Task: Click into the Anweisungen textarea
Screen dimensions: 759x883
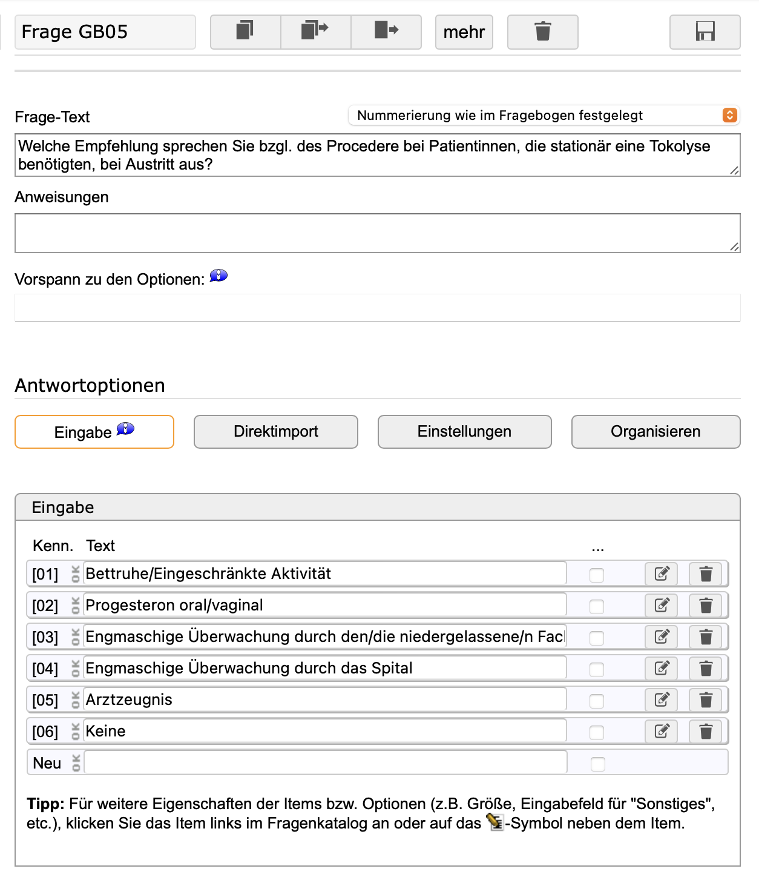Action: [x=378, y=233]
